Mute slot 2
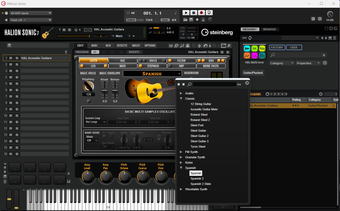This screenshot has width=340, height=211. [x=11, y=64]
